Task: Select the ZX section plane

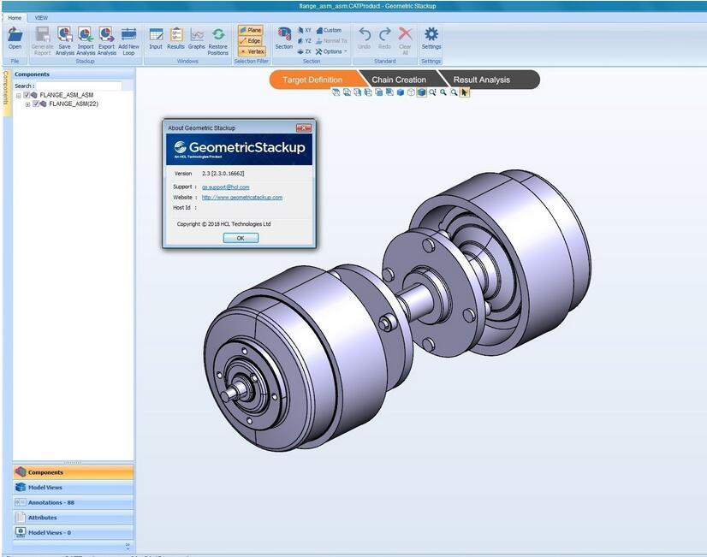Action: click(x=305, y=51)
